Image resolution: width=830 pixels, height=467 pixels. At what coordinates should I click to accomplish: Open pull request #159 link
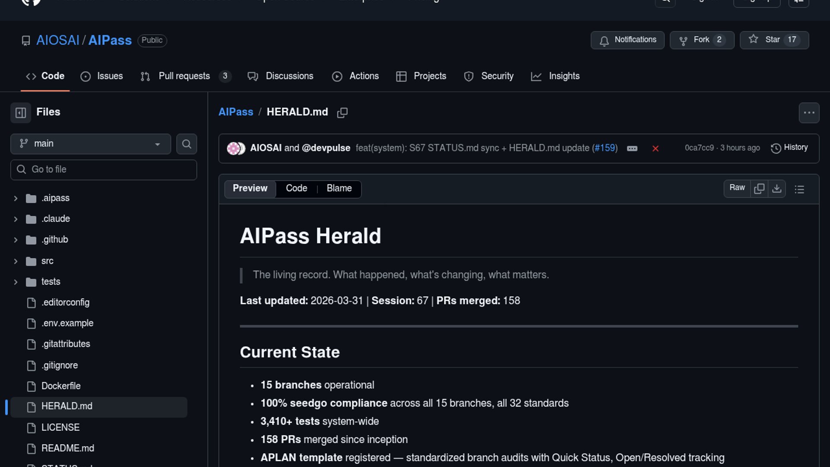(x=605, y=148)
